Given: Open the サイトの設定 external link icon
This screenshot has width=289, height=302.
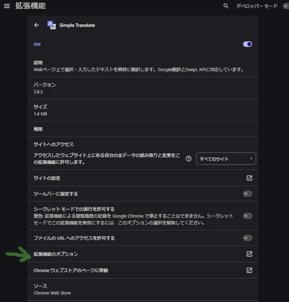Looking at the screenshot, I should [x=249, y=178].
